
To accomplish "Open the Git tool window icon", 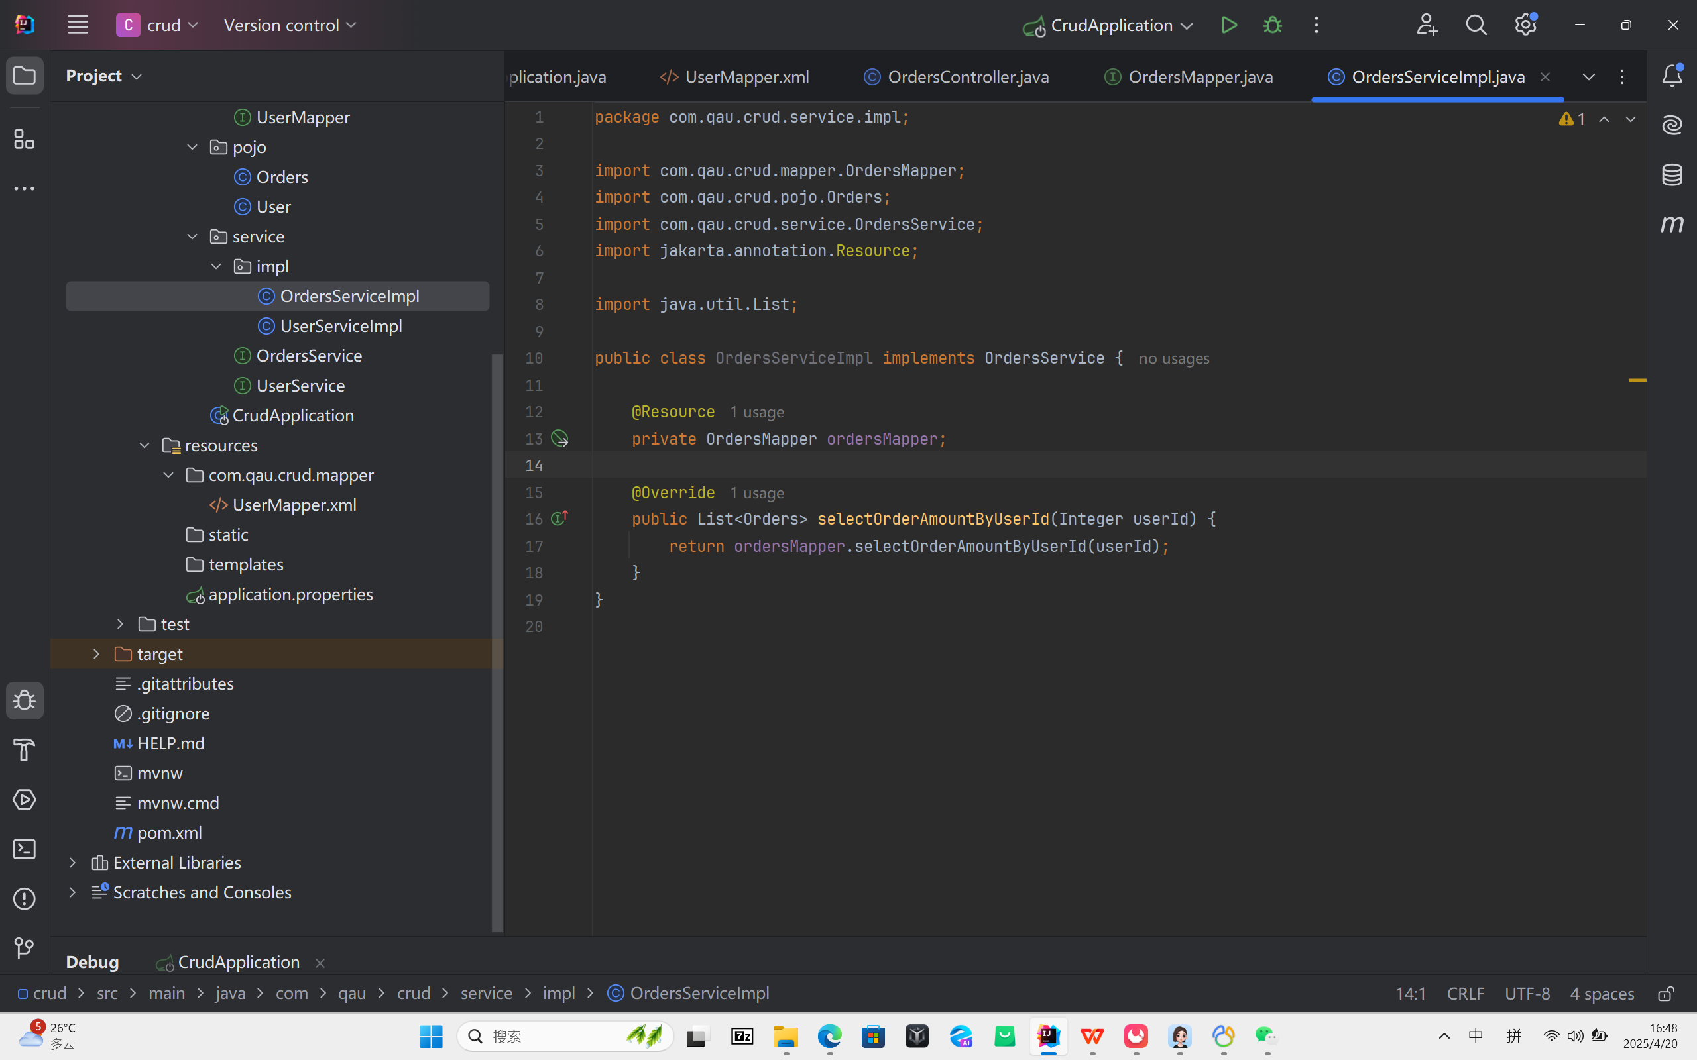I will click(25, 948).
